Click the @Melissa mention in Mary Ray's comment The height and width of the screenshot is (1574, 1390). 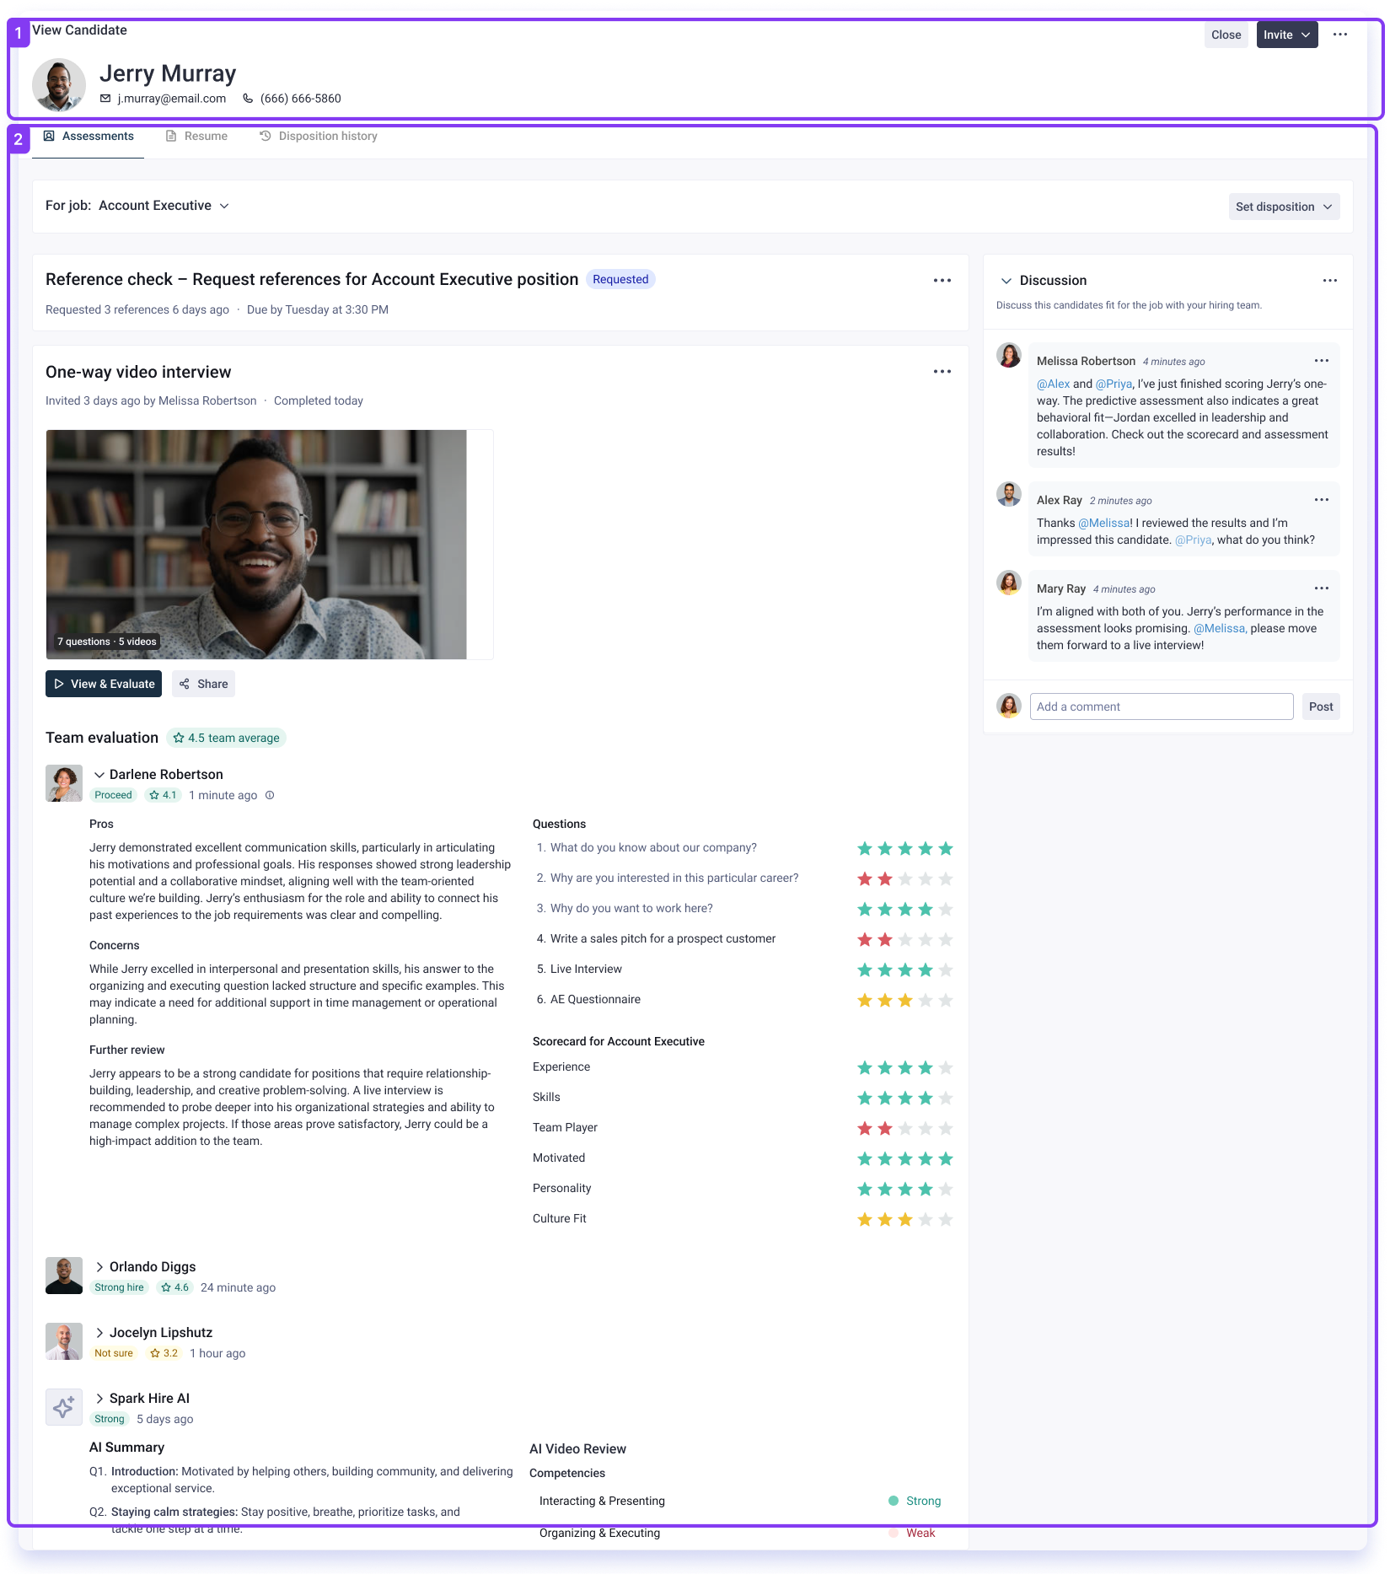coord(1220,628)
